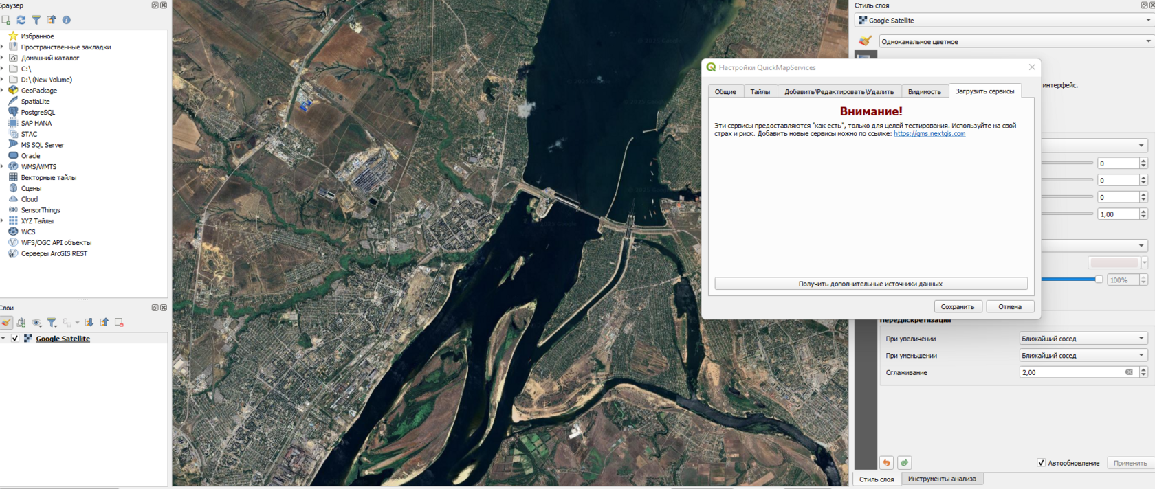Open Manage Map Themes eye icon

pyautogui.click(x=36, y=322)
